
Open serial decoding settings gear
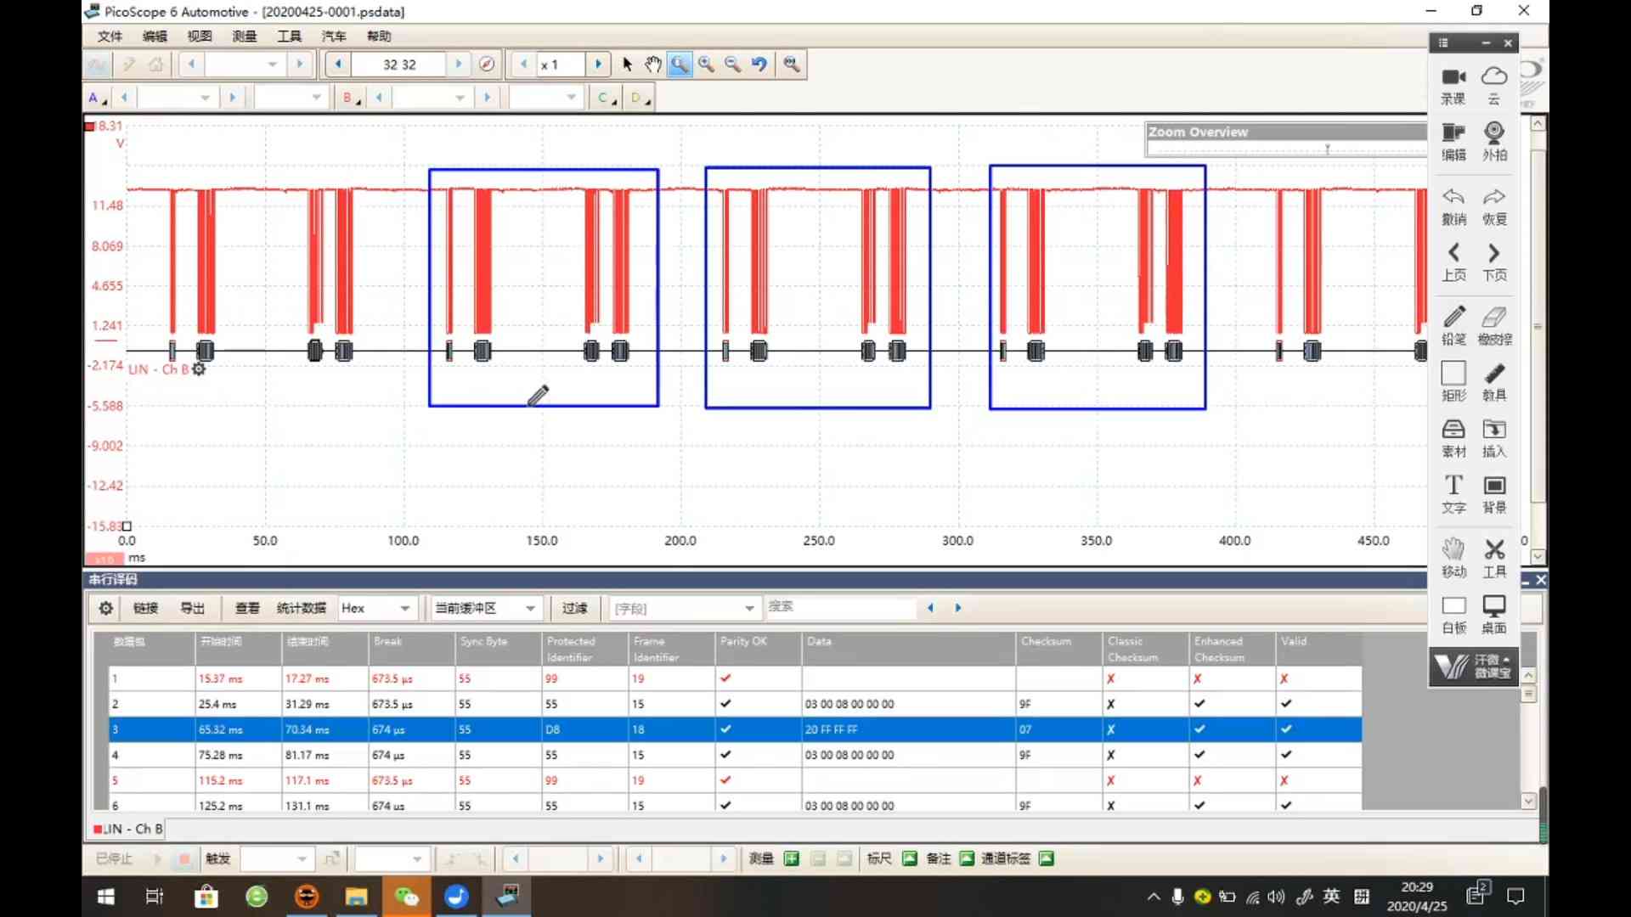click(105, 608)
